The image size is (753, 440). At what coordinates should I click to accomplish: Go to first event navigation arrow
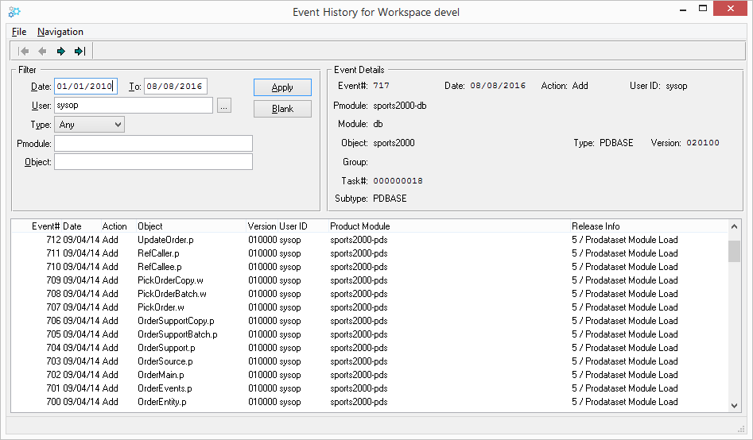pos(24,51)
